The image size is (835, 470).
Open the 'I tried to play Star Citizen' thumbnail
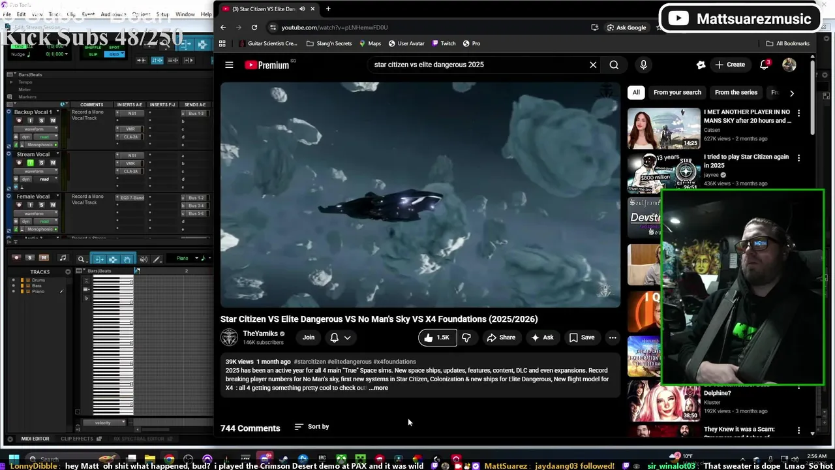[x=663, y=173]
